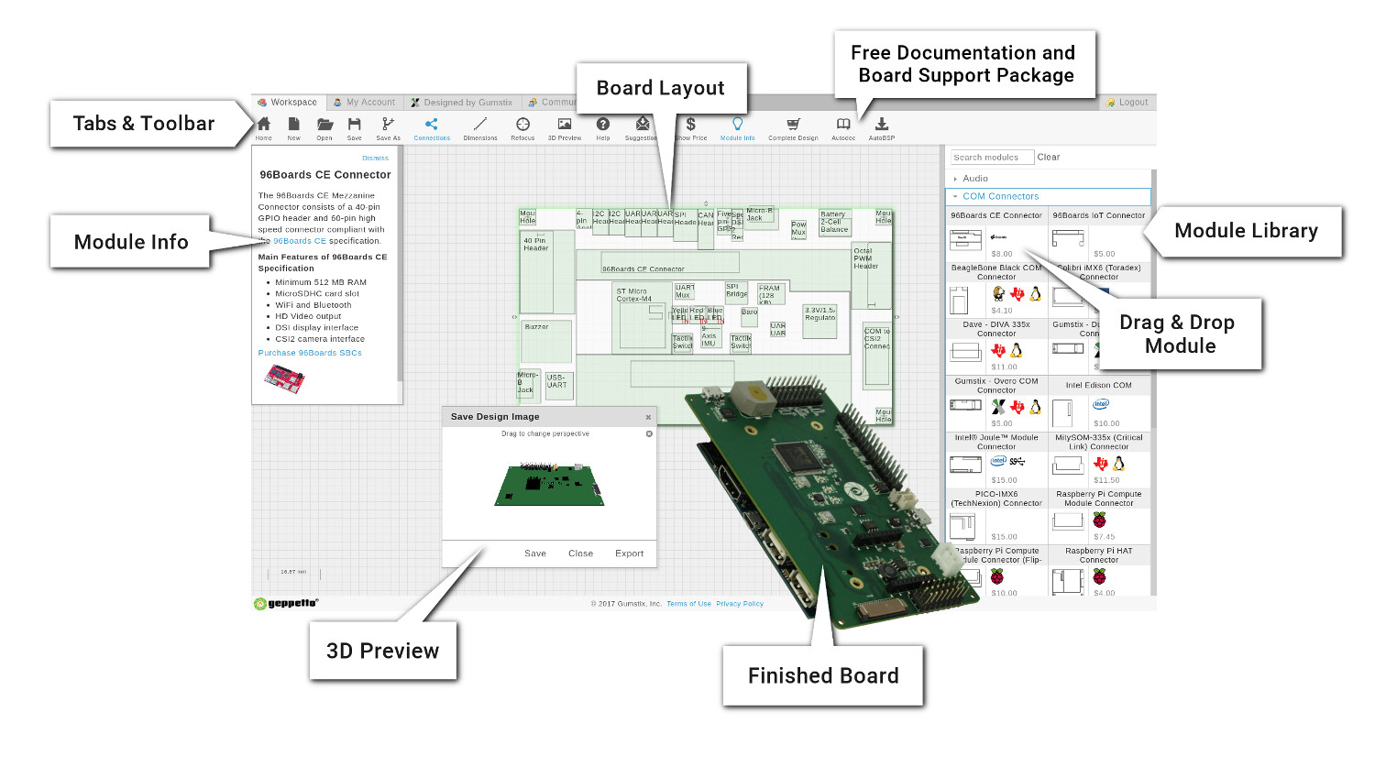Click the Logout tab

point(1127,103)
